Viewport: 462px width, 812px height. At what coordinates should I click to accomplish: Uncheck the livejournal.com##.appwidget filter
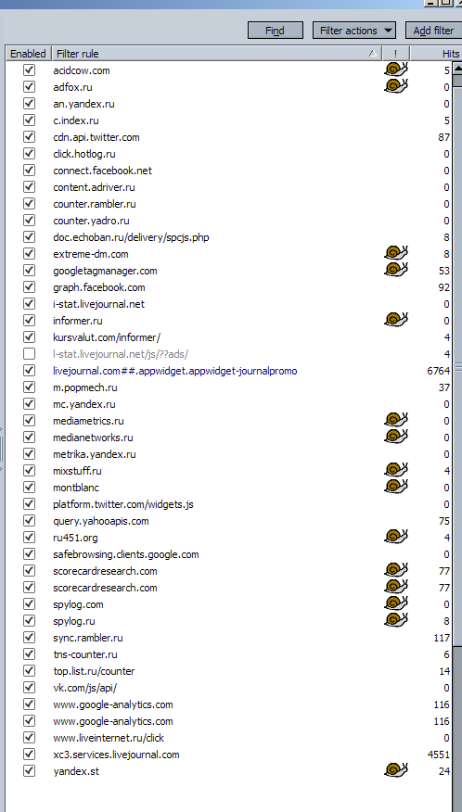(x=29, y=370)
